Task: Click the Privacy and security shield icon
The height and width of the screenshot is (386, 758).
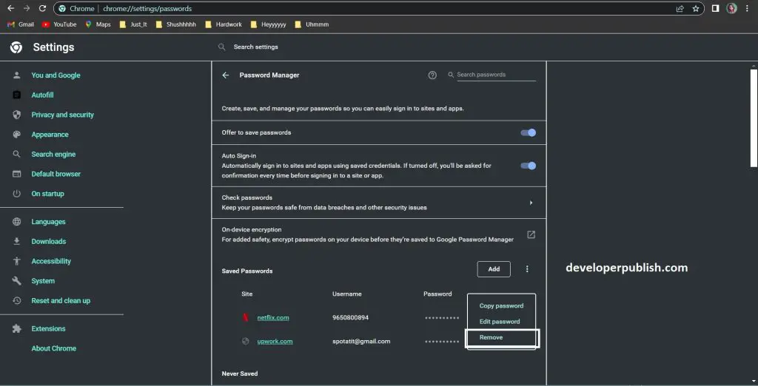Action: (16, 115)
